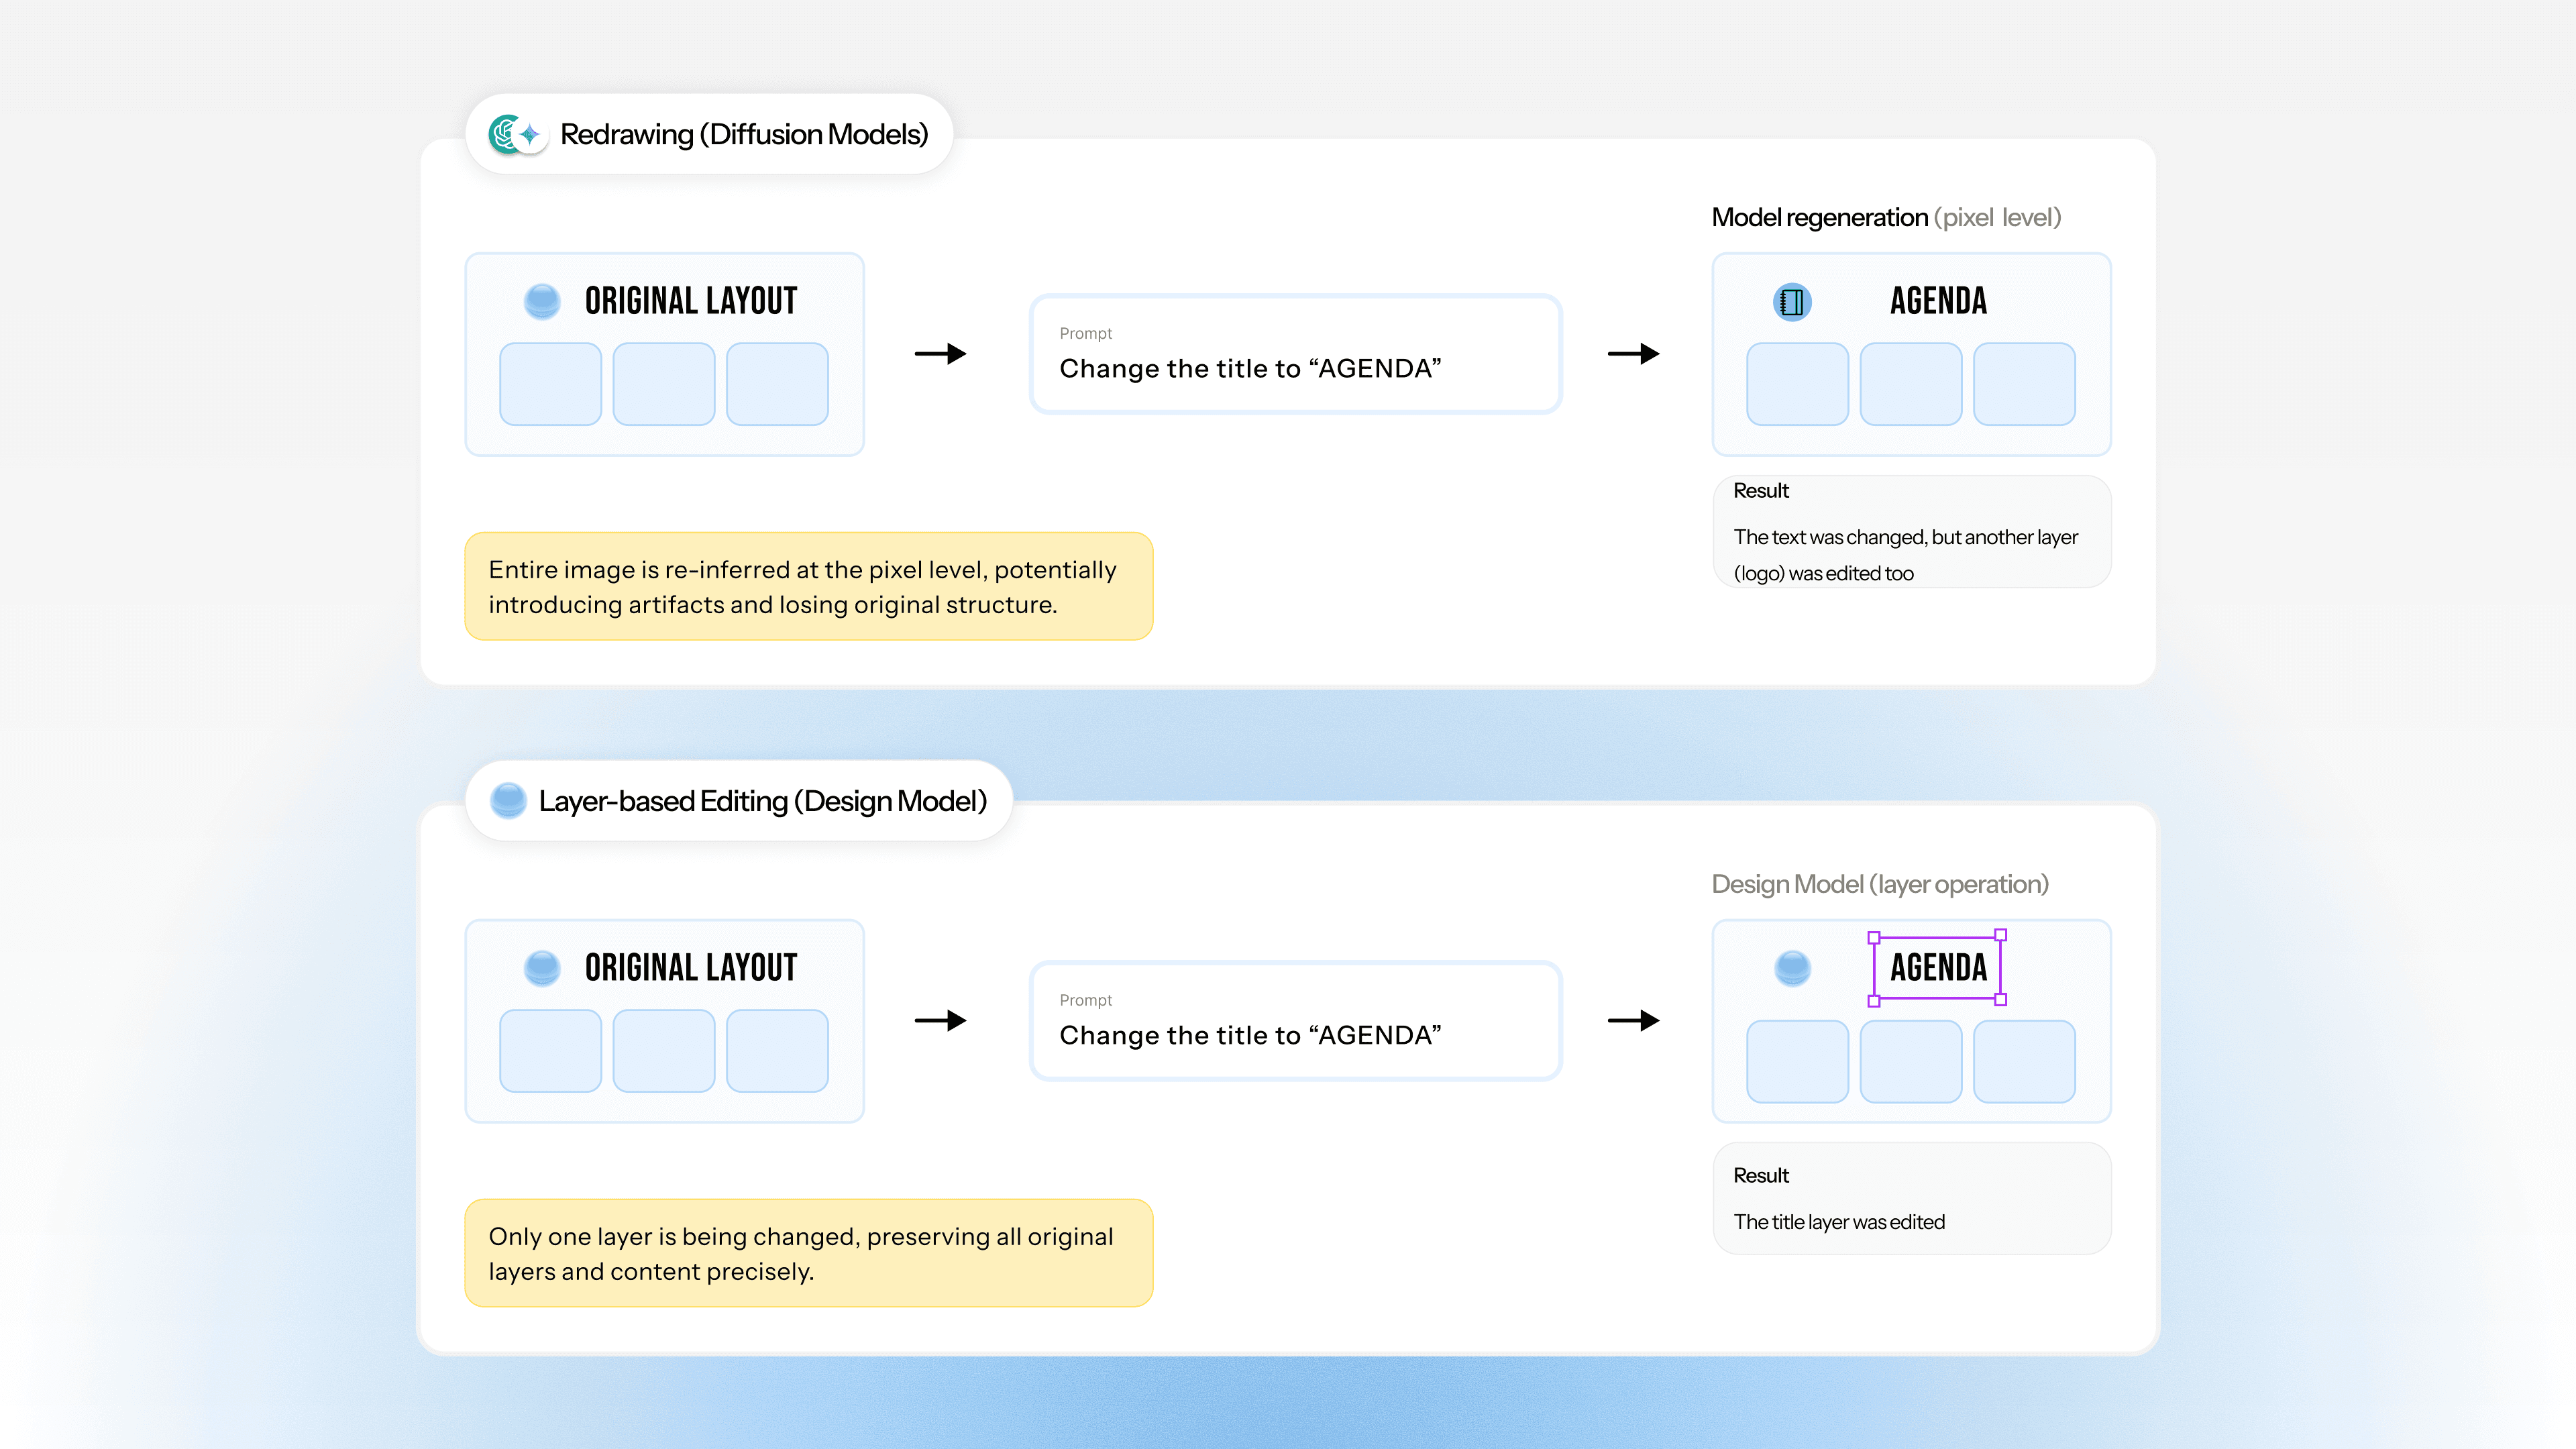
Task: Click ORIGINAL LAYOUT title in top card
Action: tap(690, 301)
